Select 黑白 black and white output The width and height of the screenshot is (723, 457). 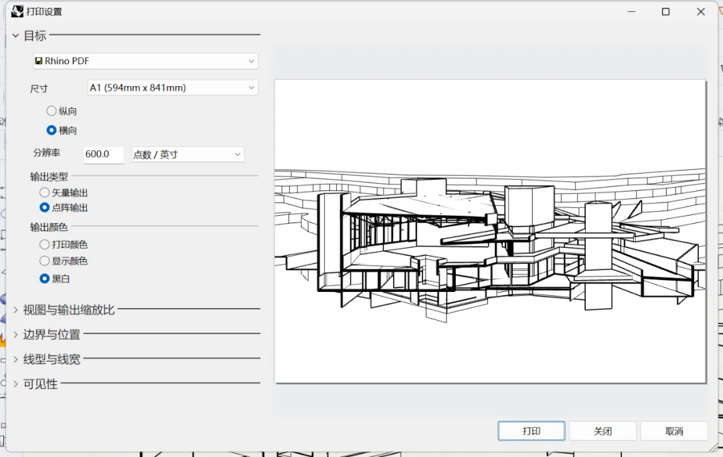tap(44, 279)
